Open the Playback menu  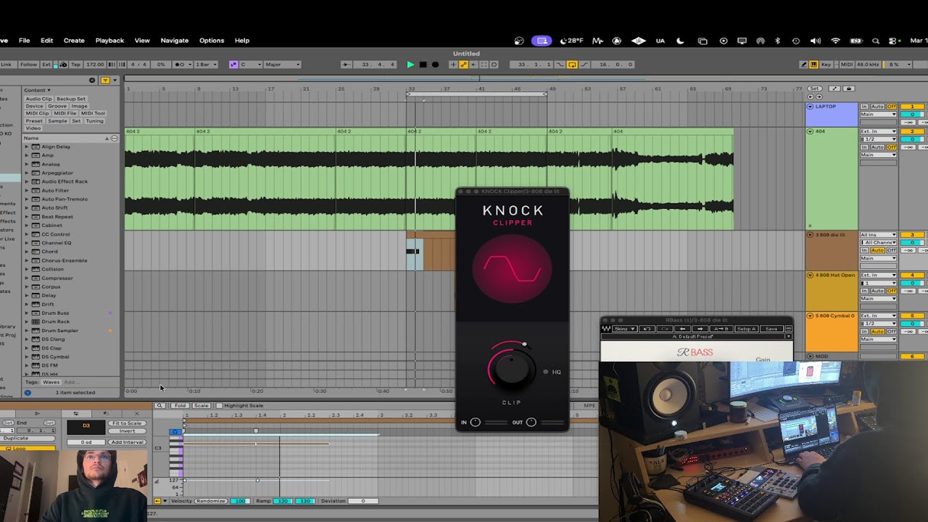[x=109, y=41]
